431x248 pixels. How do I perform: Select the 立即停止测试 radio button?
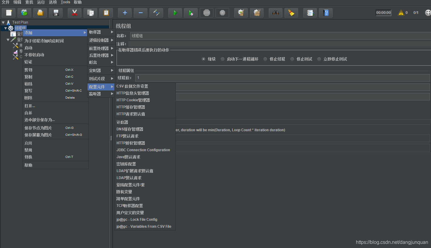319,59
